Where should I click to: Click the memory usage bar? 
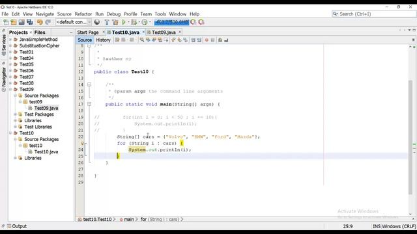point(171,22)
